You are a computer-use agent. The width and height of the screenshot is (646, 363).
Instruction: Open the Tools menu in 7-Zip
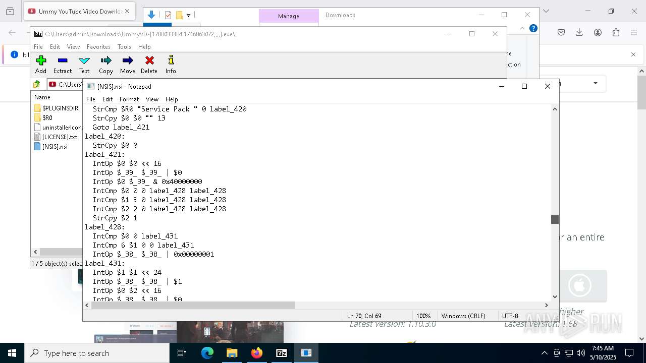[124, 47]
